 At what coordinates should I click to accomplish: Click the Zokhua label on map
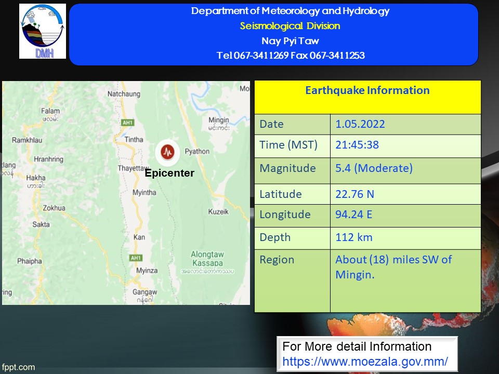54,208
